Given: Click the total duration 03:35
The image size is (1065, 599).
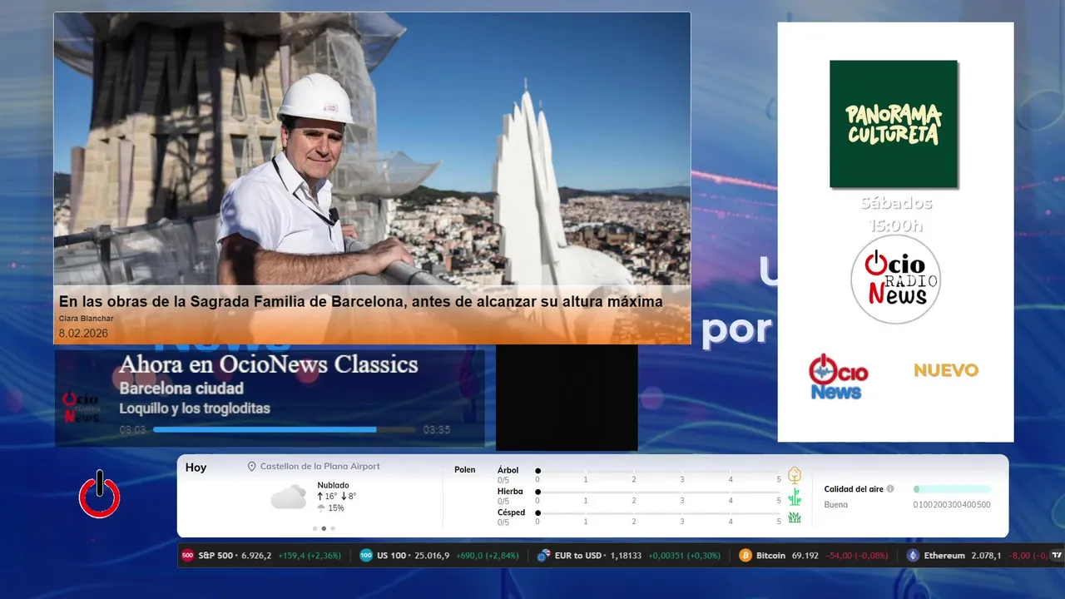Looking at the screenshot, I should [437, 430].
